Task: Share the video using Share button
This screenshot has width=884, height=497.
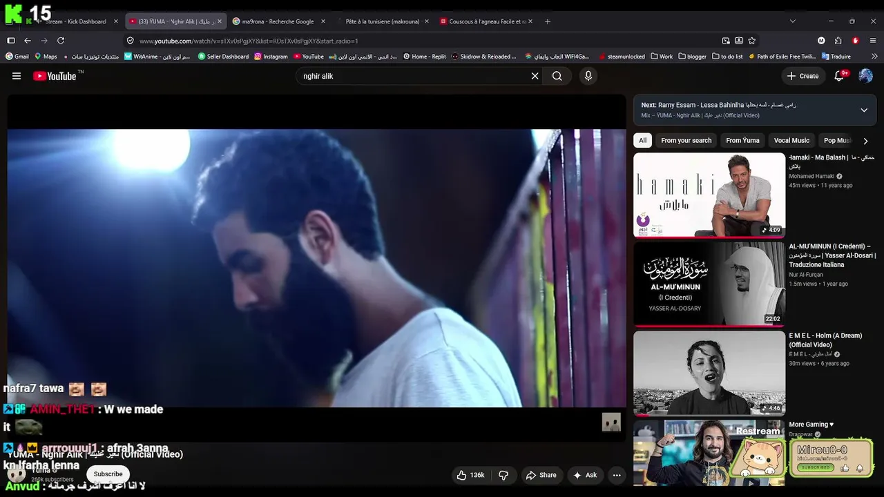Action: (541, 475)
